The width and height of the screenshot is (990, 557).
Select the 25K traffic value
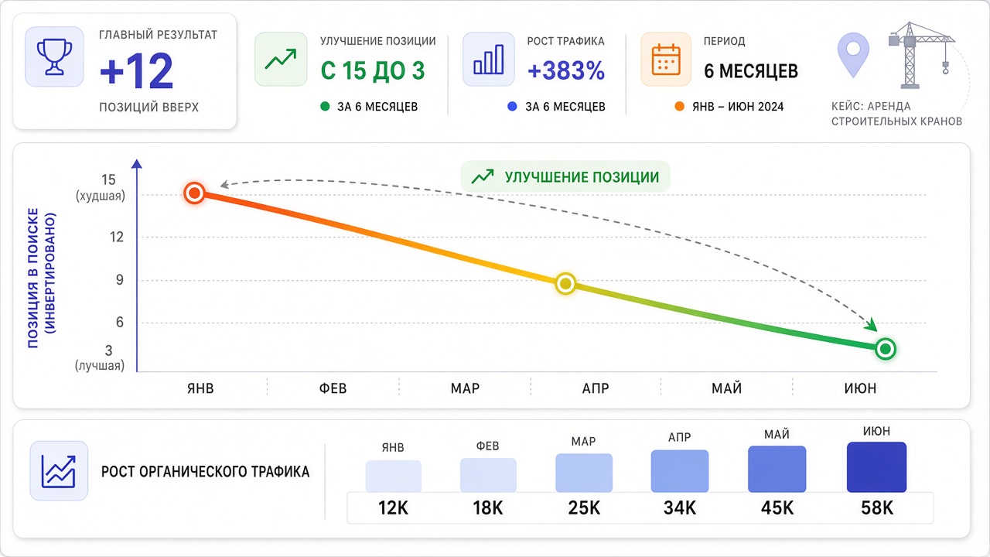(x=584, y=508)
